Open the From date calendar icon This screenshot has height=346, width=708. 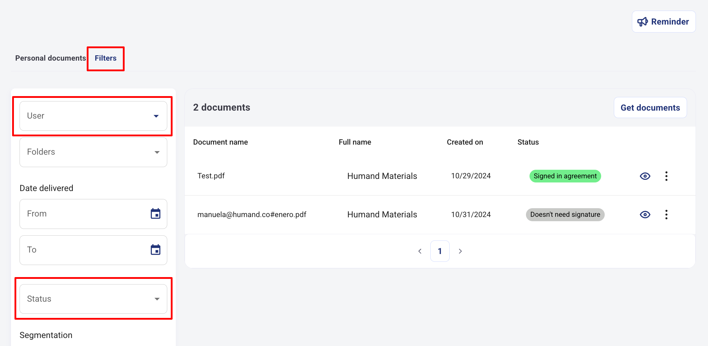pos(155,214)
